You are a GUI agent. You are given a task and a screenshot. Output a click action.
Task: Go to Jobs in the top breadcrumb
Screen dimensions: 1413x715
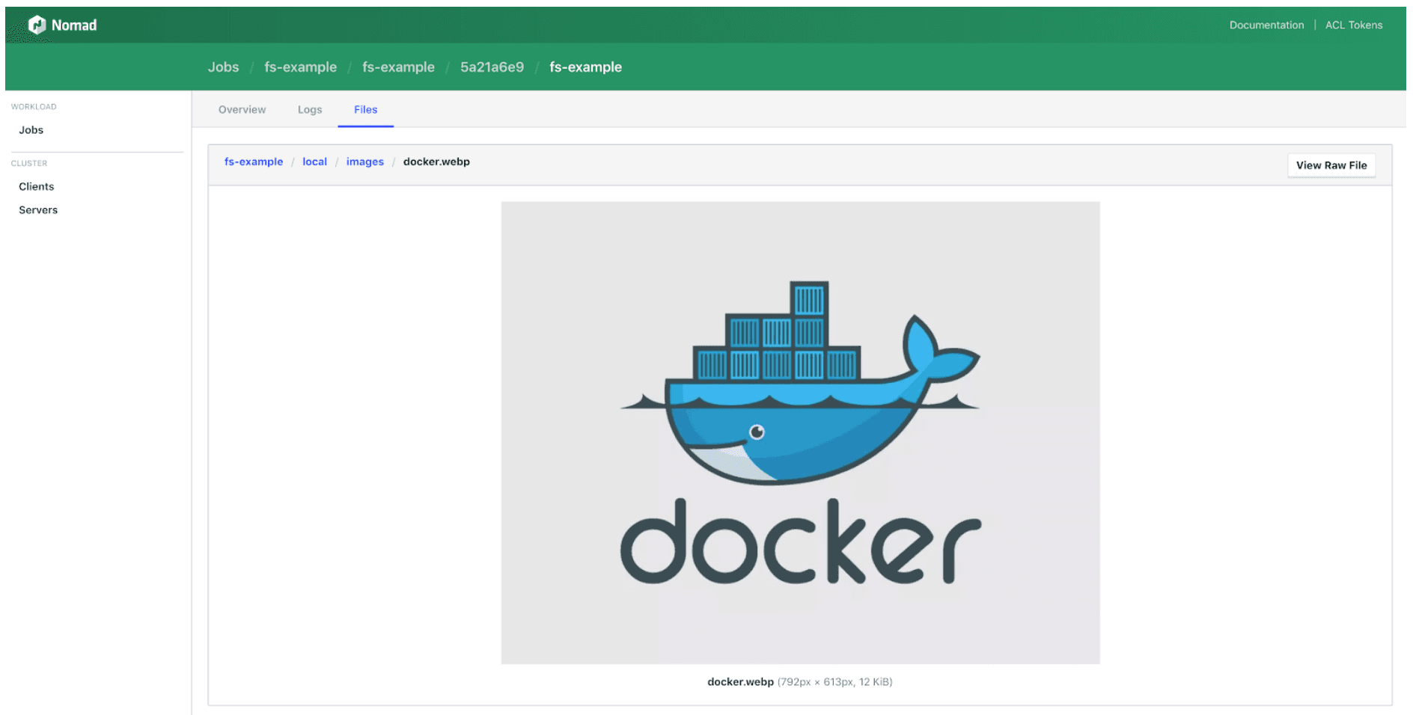tap(223, 67)
